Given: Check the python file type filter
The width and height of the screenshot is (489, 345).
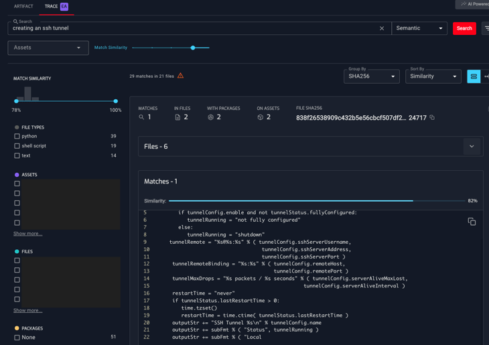Looking at the screenshot, I should 17,136.
